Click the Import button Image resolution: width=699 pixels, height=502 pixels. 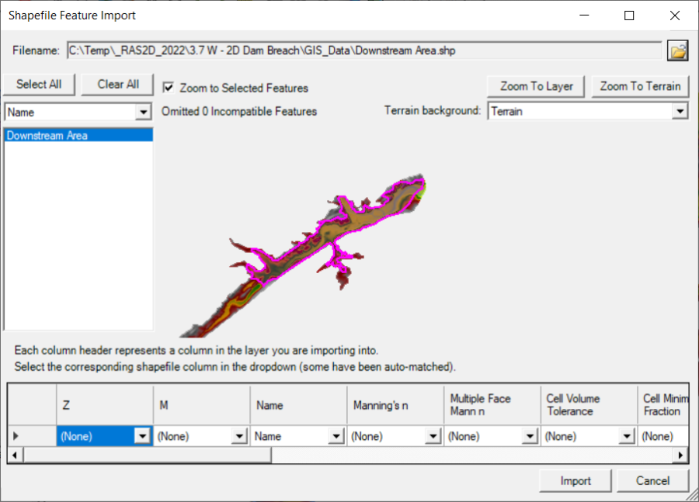click(575, 480)
